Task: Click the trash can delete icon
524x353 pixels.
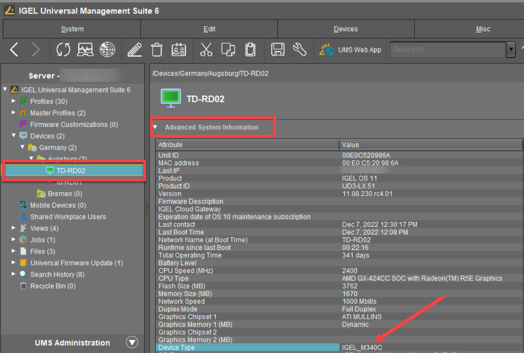Action: [157, 49]
